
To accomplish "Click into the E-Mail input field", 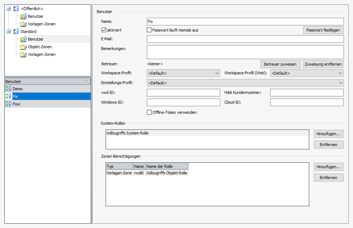I will (245, 39).
